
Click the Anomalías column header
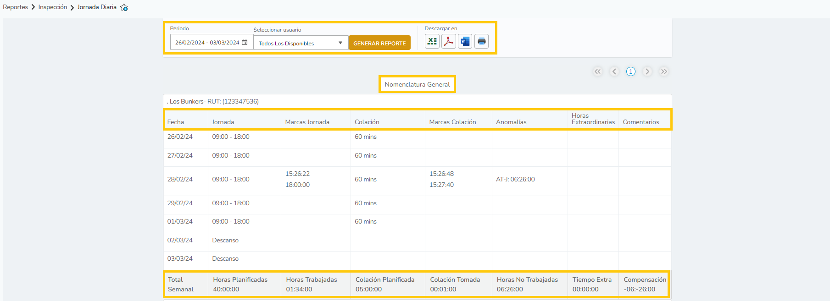coord(511,122)
